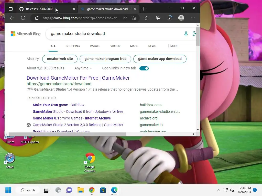Open GameMaker Studio 2 Version 2.3.0 link

pos(78,125)
